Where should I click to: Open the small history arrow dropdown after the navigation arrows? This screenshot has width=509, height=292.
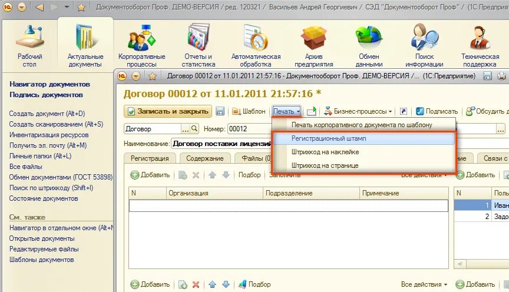click(67, 7)
